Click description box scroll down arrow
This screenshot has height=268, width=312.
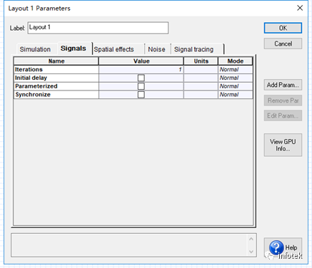tap(251, 252)
